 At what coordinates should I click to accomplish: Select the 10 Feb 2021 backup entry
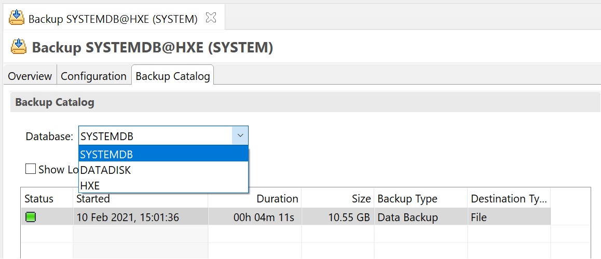[128, 217]
